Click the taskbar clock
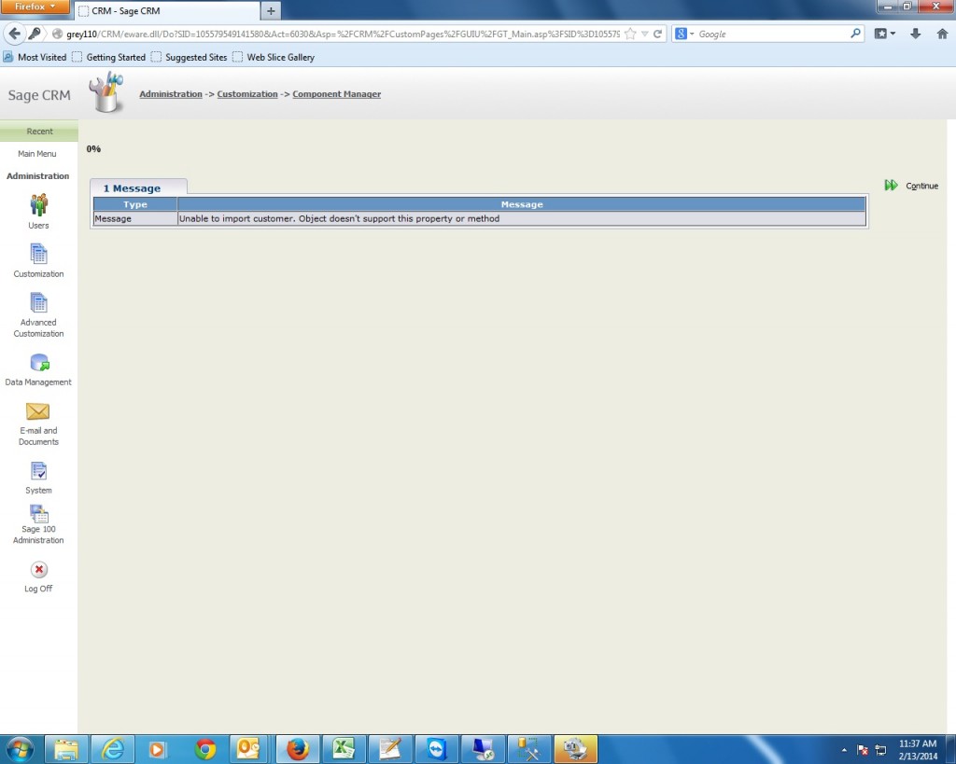 pos(918,749)
